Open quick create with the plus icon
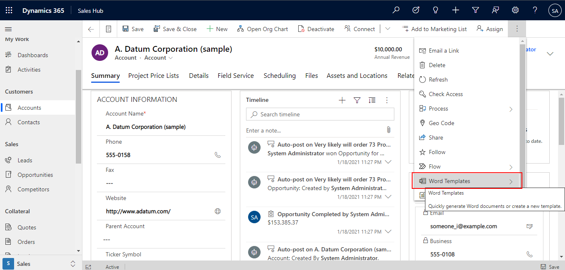Viewport: 565px width, 270px height. point(455,10)
